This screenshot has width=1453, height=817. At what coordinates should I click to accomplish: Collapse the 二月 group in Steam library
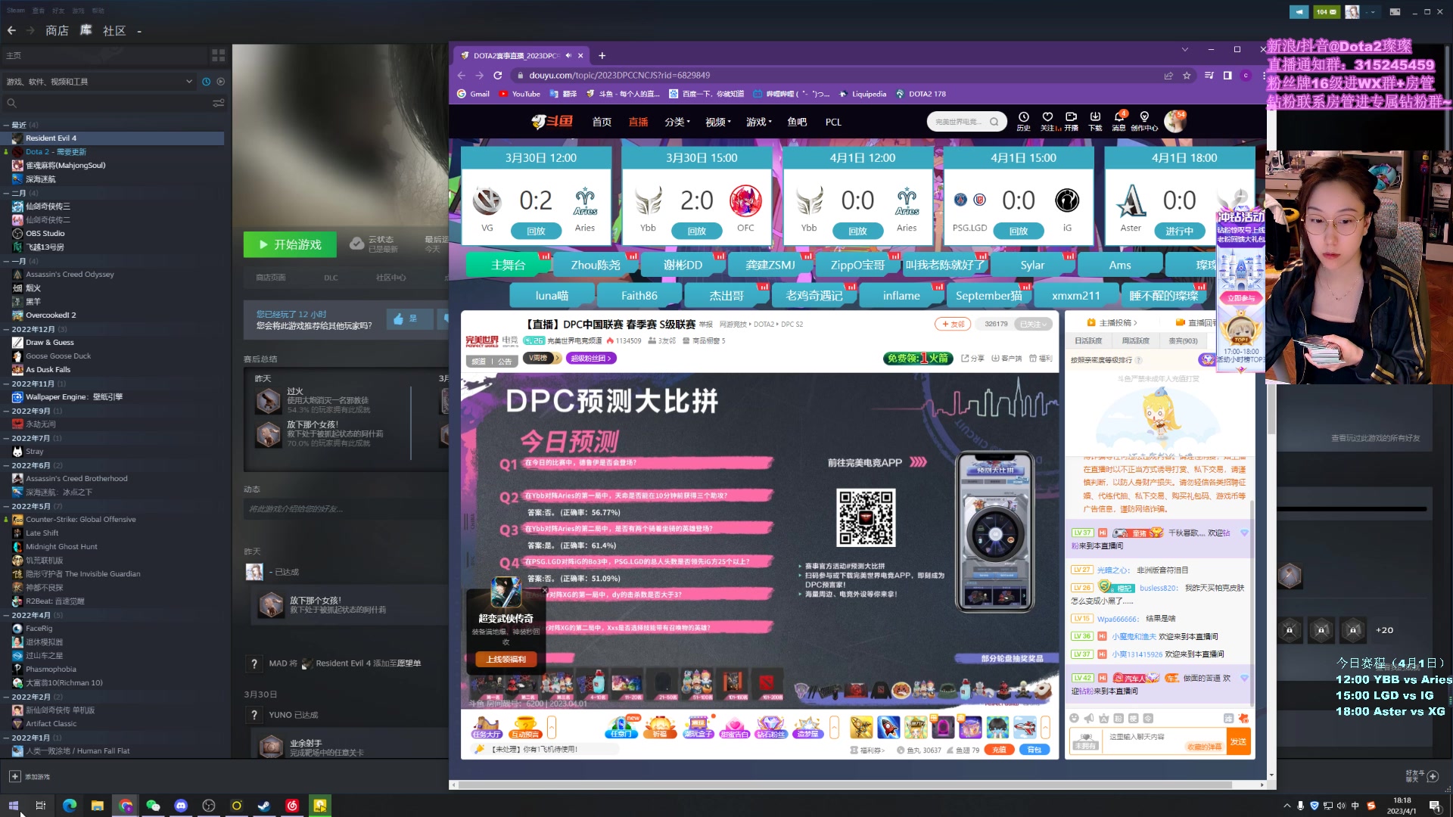(x=6, y=193)
